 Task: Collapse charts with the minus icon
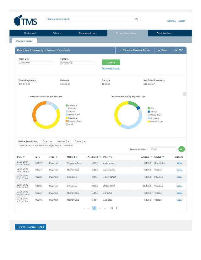tap(184, 94)
